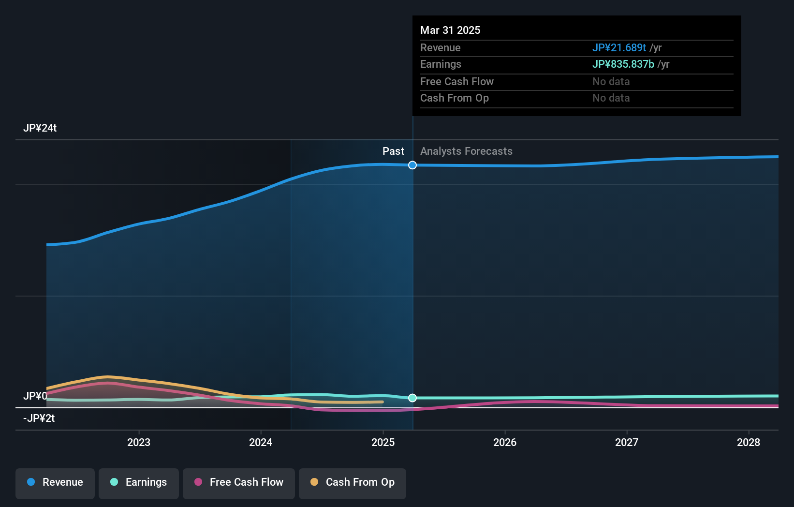Viewport: 794px width, 507px height.
Task: Open the Free Cash Flow legend entry
Action: click(238, 482)
